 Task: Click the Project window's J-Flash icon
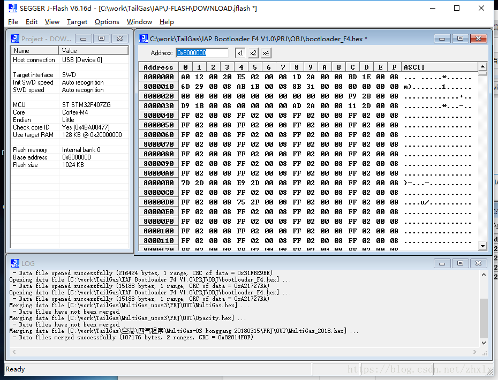pyautogui.click(x=16, y=39)
